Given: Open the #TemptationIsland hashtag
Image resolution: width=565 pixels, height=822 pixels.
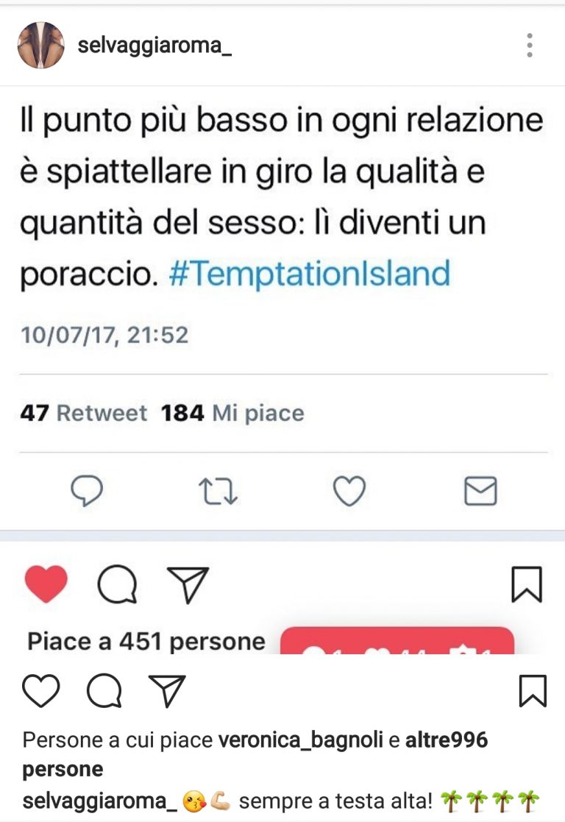Looking at the screenshot, I should tap(310, 274).
